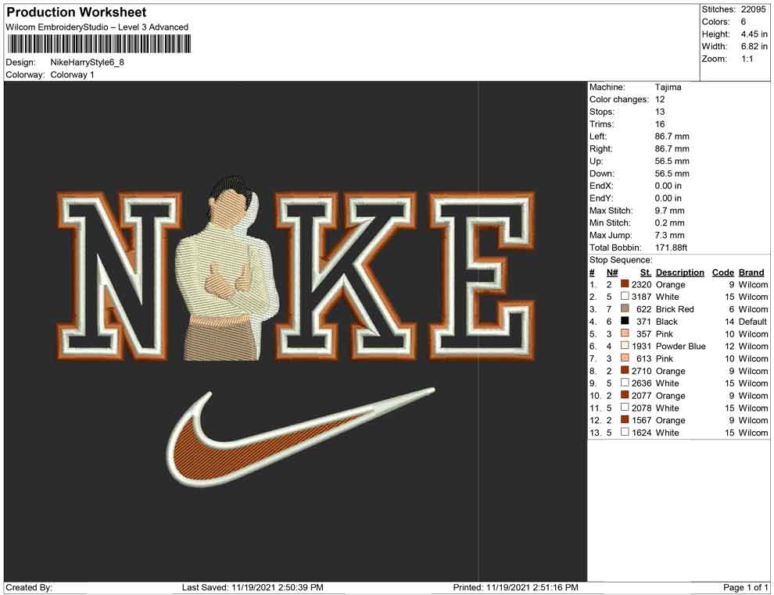Image resolution: width=774 pixels, height=595 pixels.
Task: Click the pink swatch for stitch 613
Action: coord(625,358)
